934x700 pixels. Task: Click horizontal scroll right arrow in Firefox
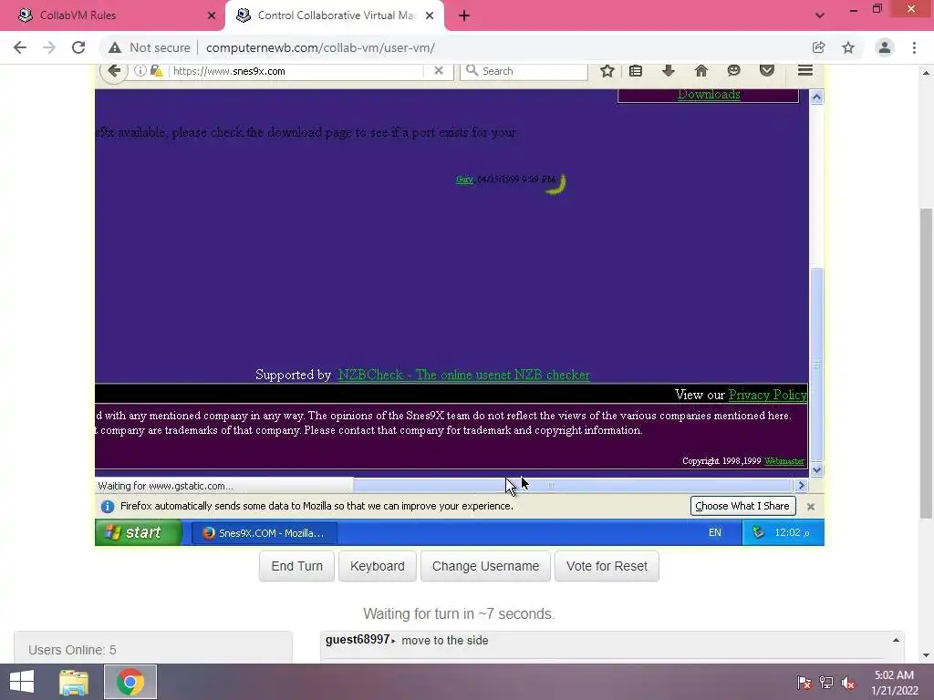point(801,485)
